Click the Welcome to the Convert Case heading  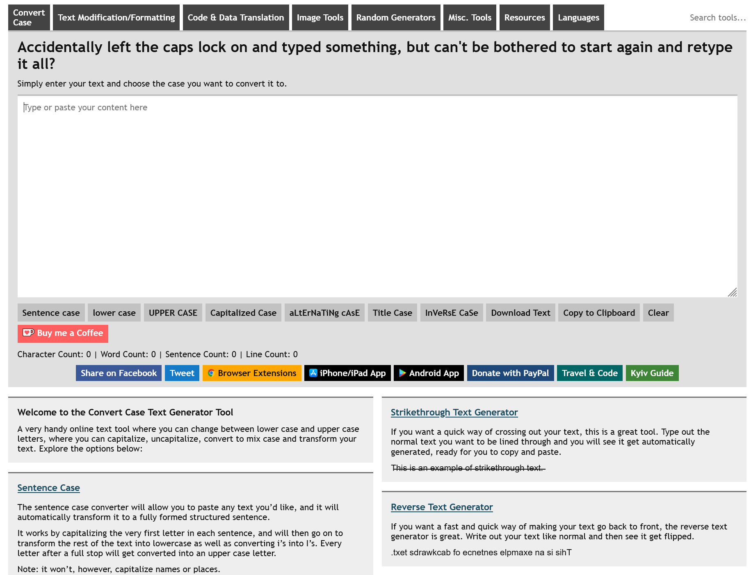[x=125, y=413]
